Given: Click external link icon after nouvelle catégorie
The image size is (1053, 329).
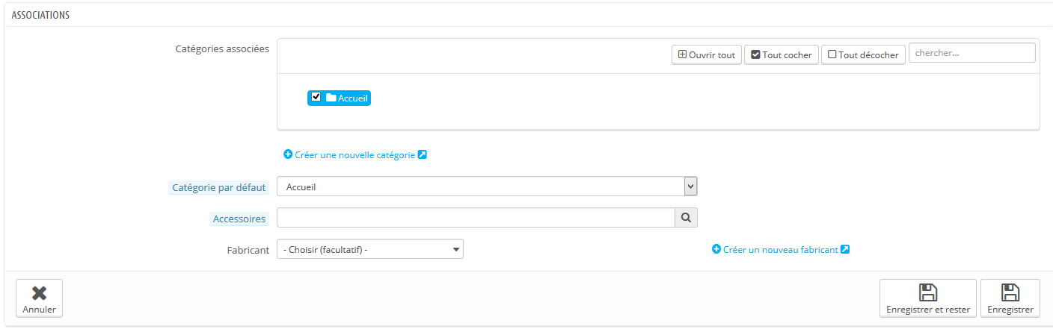Looking at the screenshot, I should [x=423, y=154].
